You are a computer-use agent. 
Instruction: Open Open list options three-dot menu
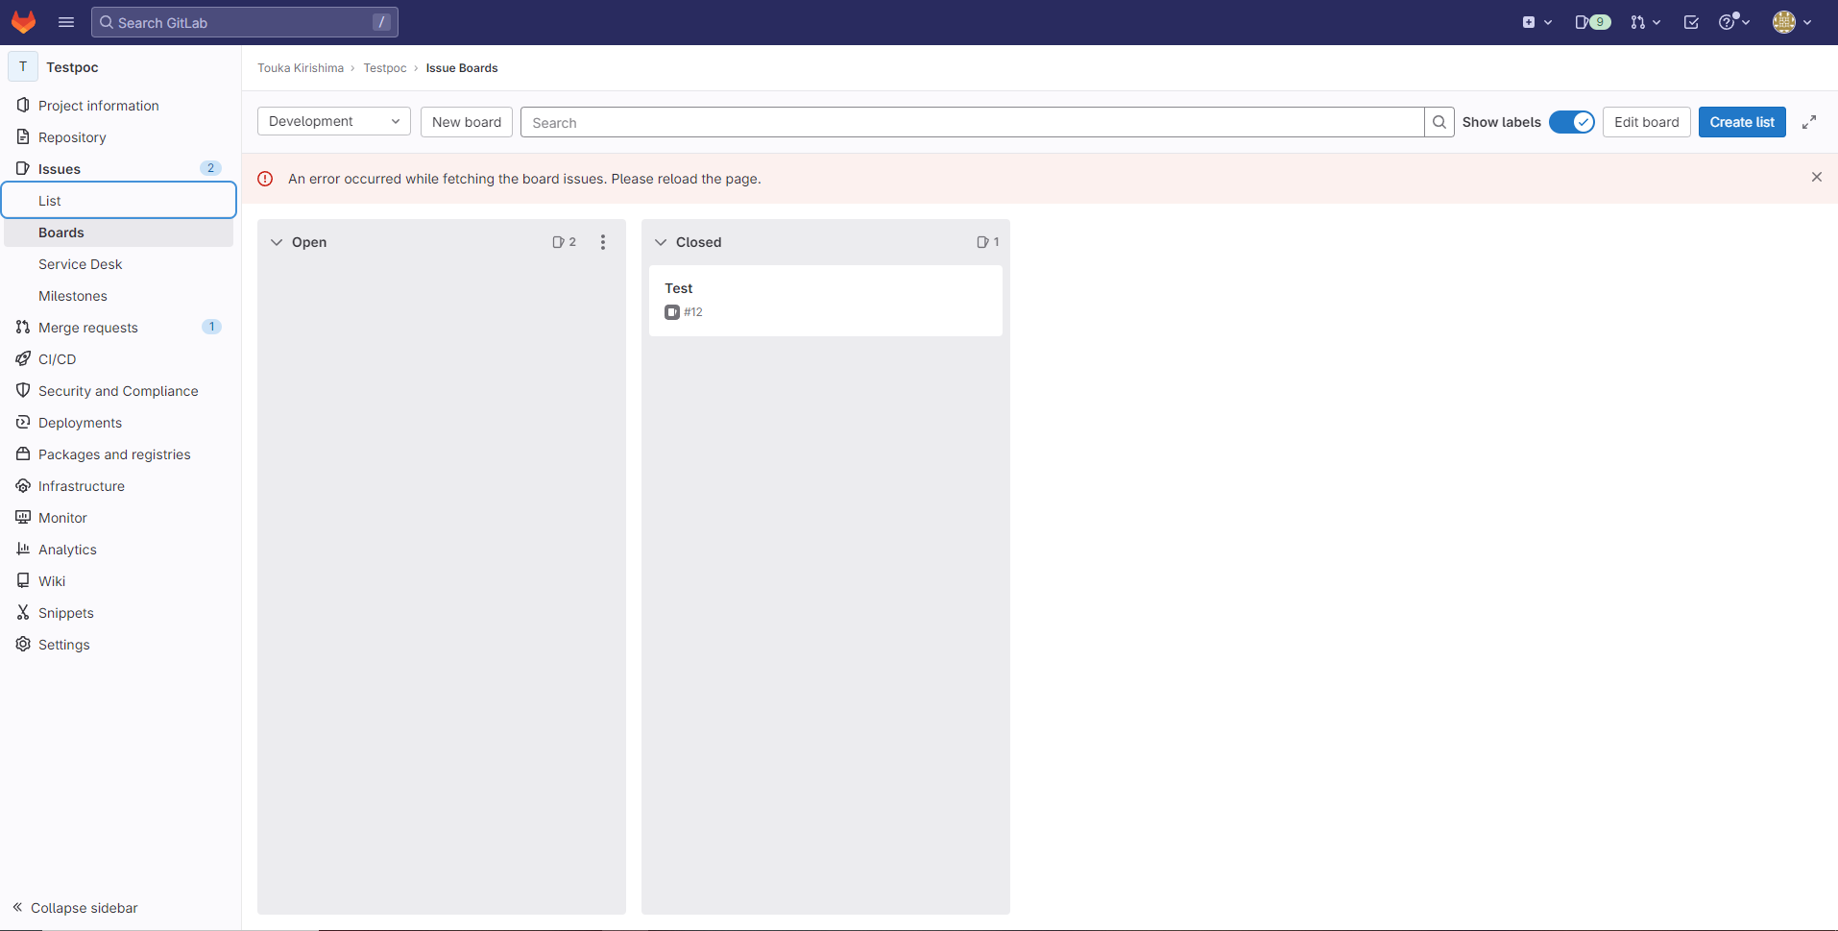pos(603,242)
